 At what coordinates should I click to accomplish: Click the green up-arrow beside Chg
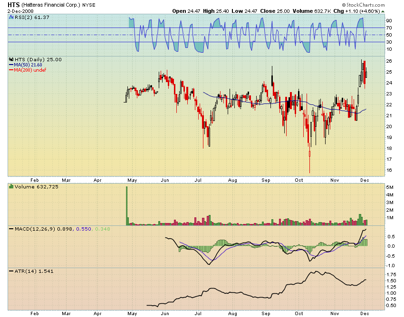click(383, 11)
